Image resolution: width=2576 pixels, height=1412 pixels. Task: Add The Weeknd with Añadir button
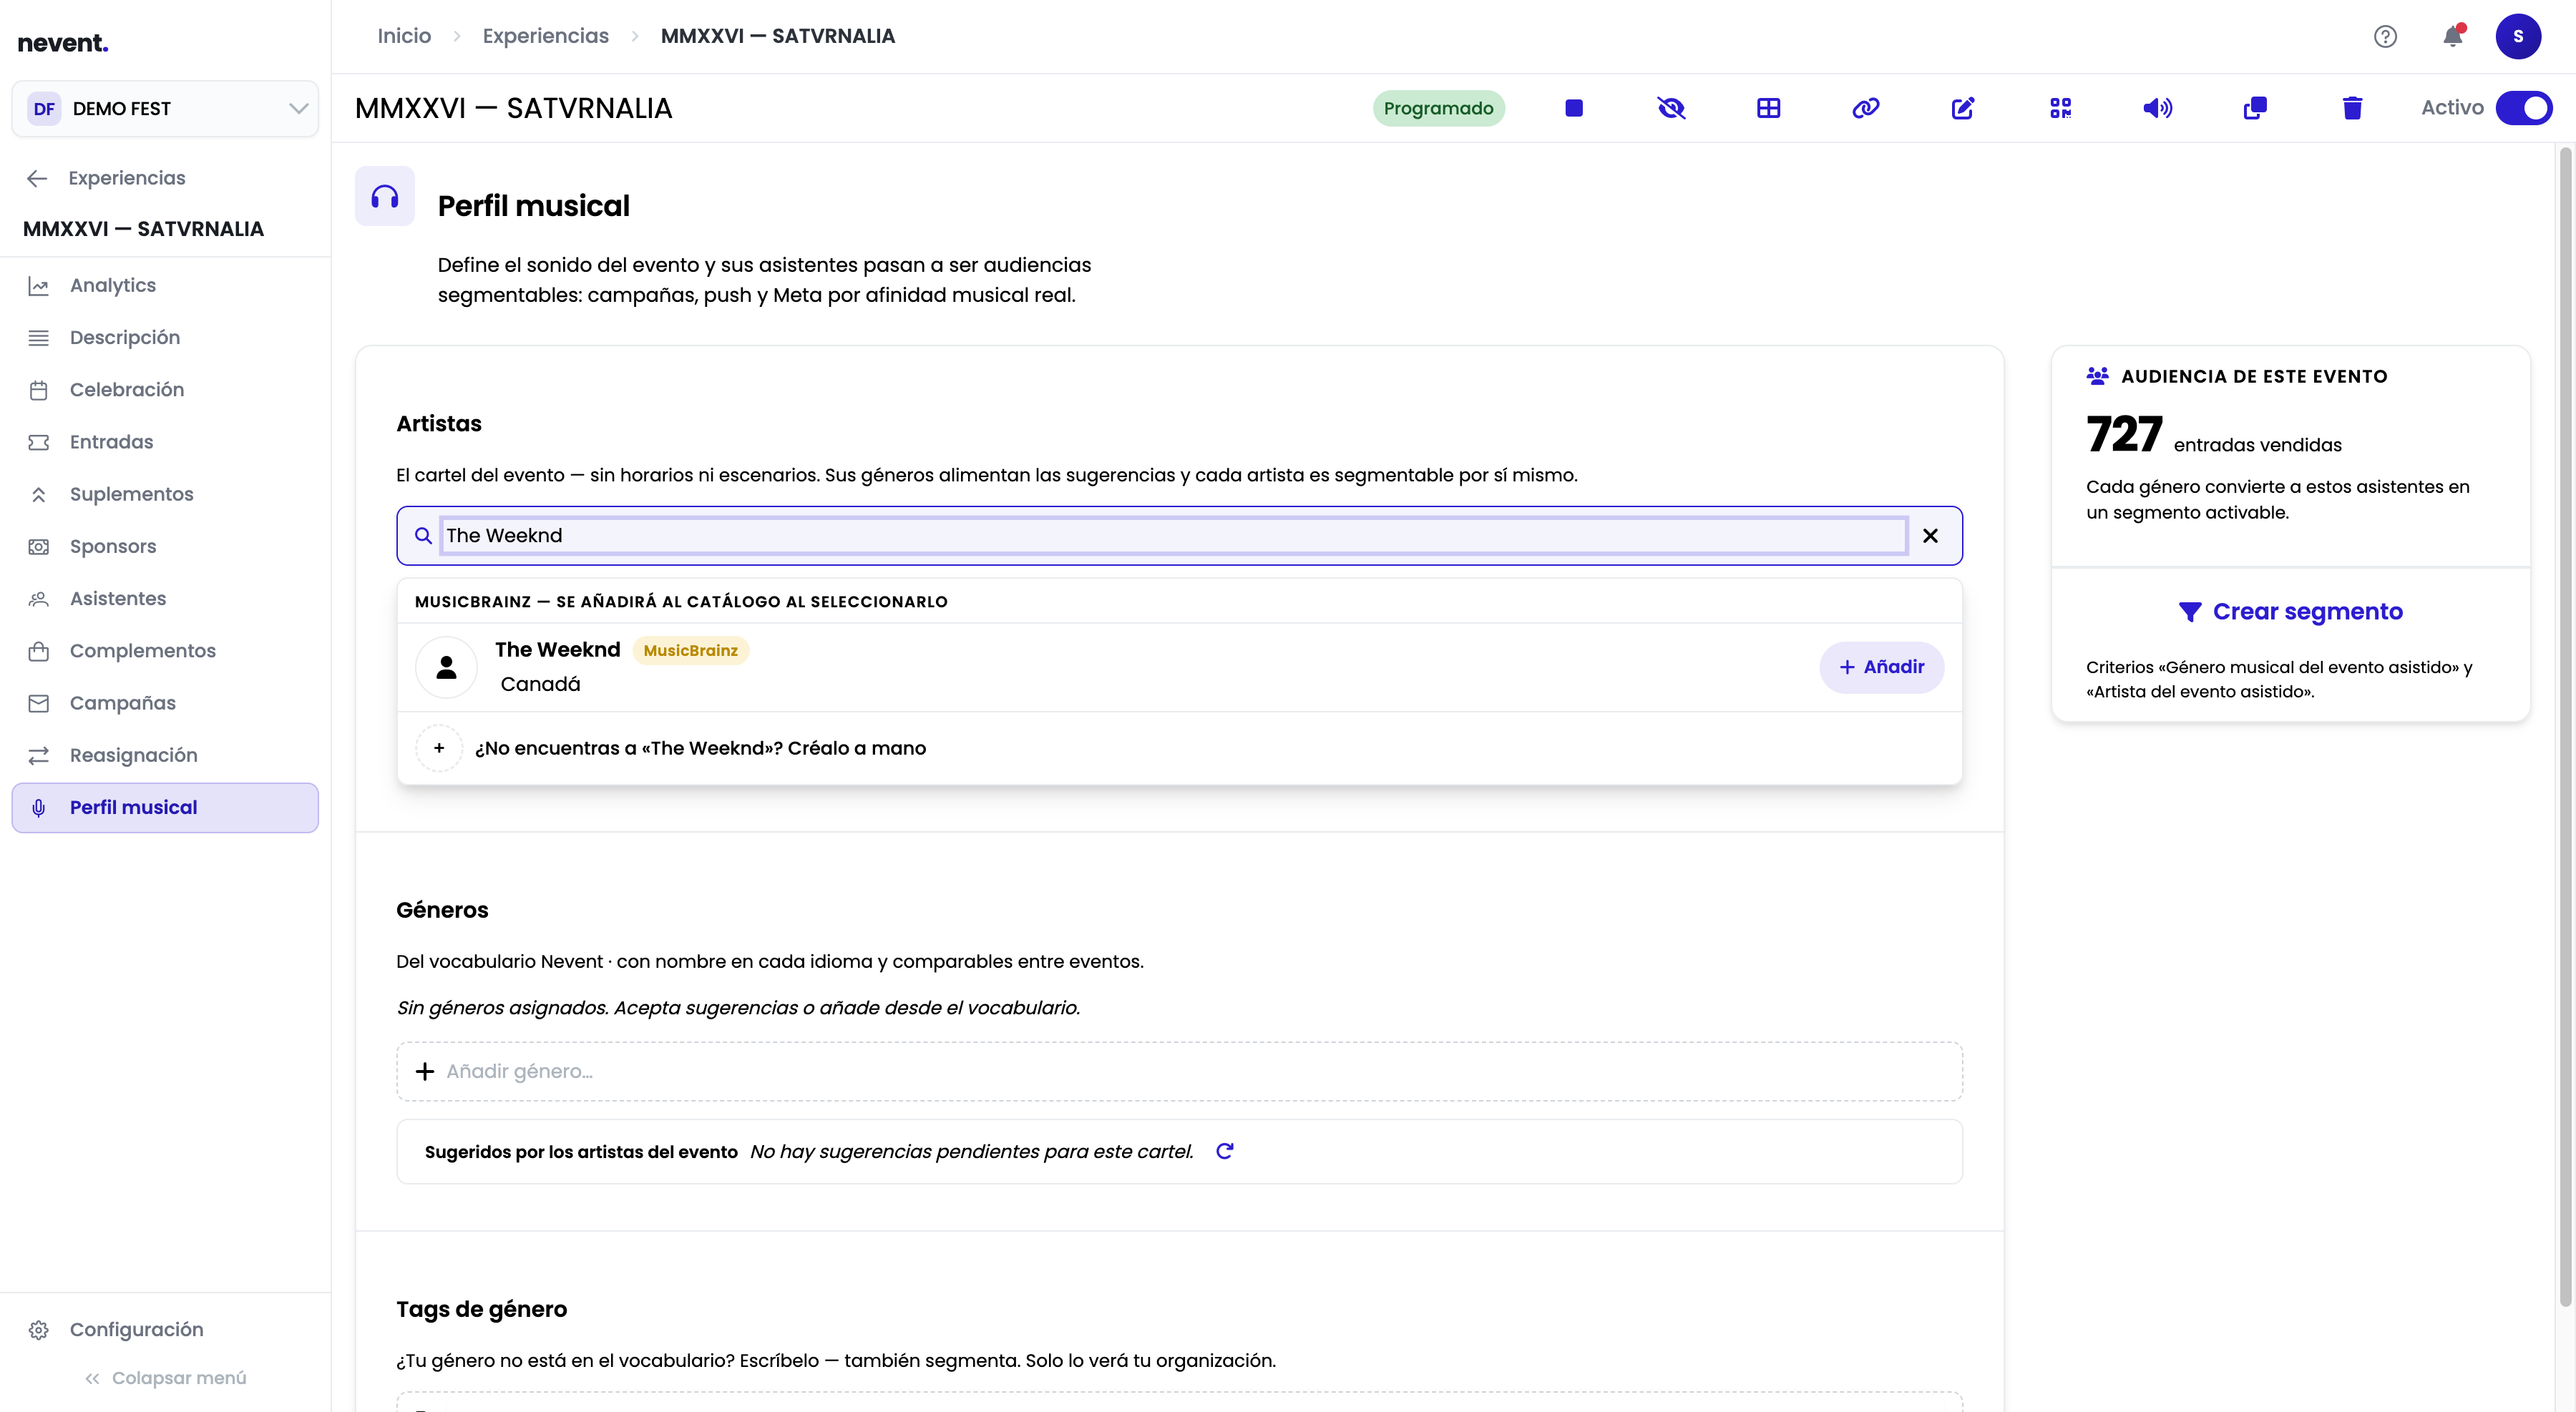[1881, 667]
